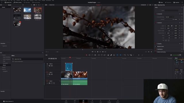Image resolution: width=184 pixels, height=103 pixels.
Task: Switch to the Edit page tab
Action: pos(83,101)
